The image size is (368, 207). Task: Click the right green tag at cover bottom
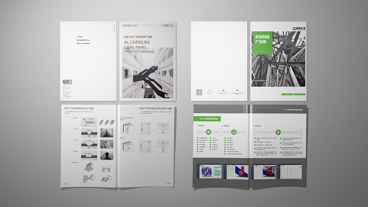[x=300, y=94]
